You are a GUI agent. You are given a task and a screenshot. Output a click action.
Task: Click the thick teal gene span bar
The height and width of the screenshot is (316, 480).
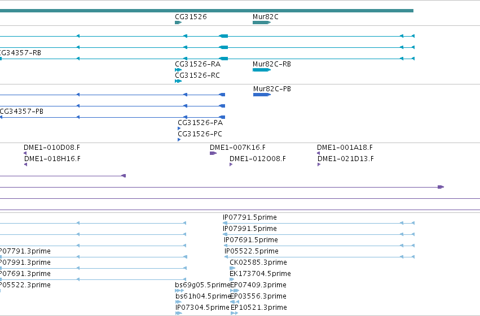point(206,11)
